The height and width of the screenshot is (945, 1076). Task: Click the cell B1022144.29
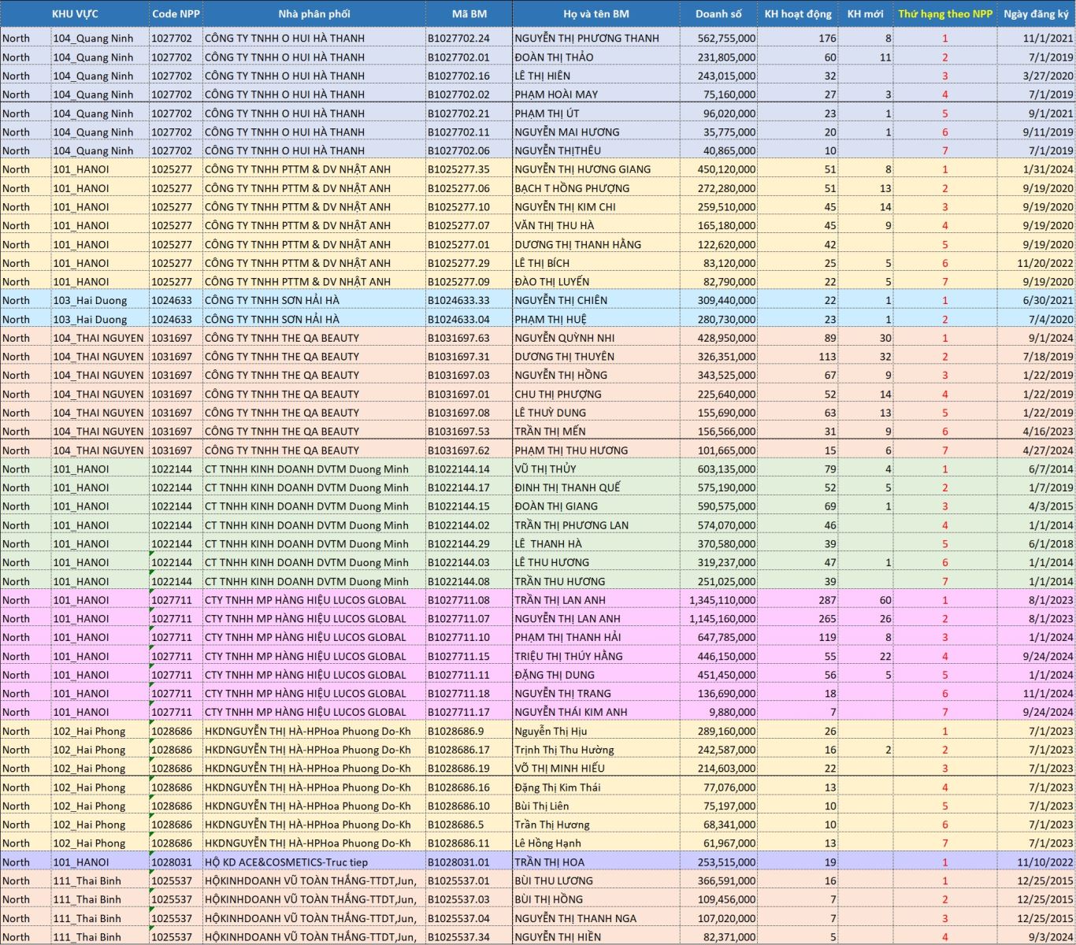pyautogui.click(x=469, y=544)
